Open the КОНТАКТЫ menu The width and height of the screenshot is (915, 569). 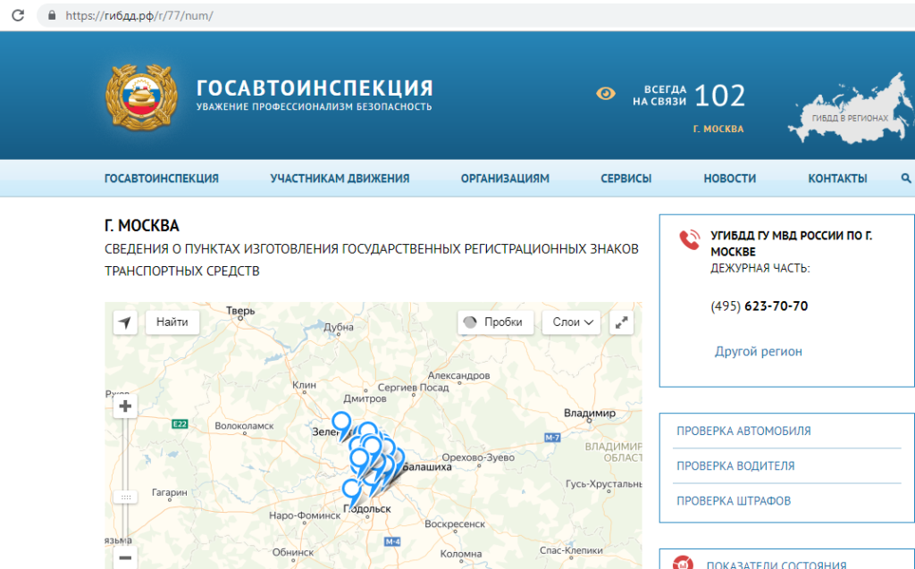pyautogui.click(x=837, y=179)
